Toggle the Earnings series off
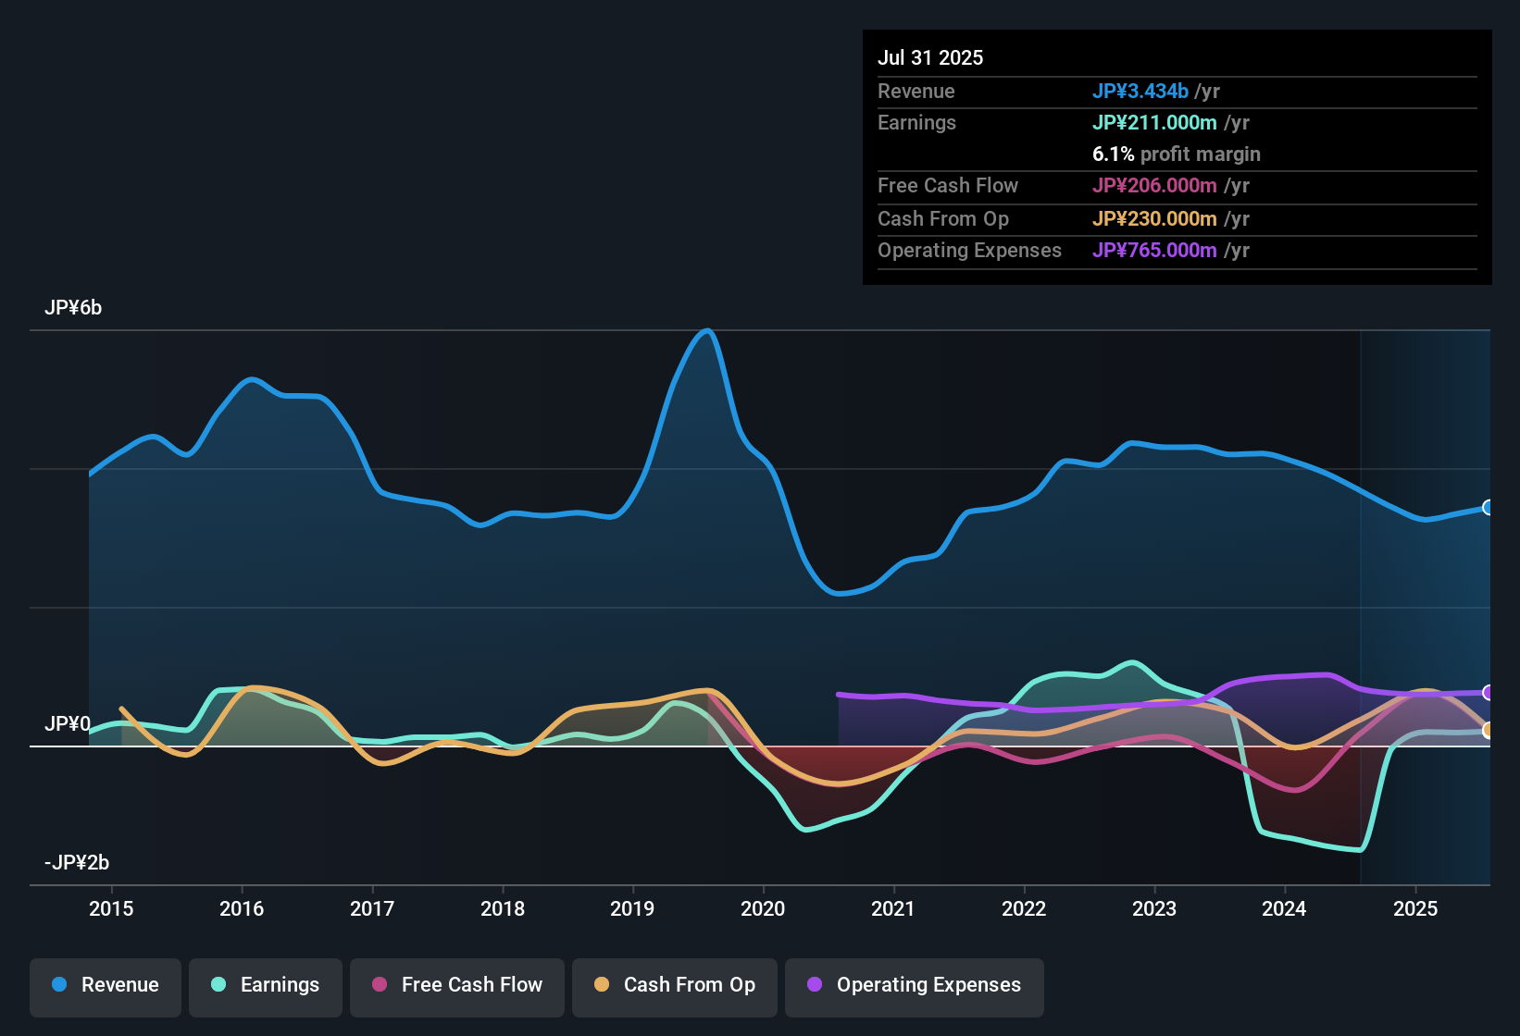Viewport: 1520px width, 1036px height. [265, 985]
